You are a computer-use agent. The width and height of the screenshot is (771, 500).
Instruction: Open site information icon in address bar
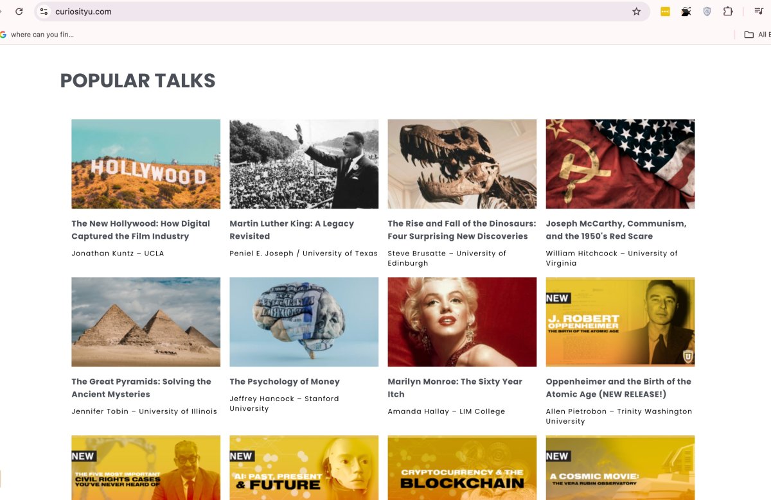(44, 12)
